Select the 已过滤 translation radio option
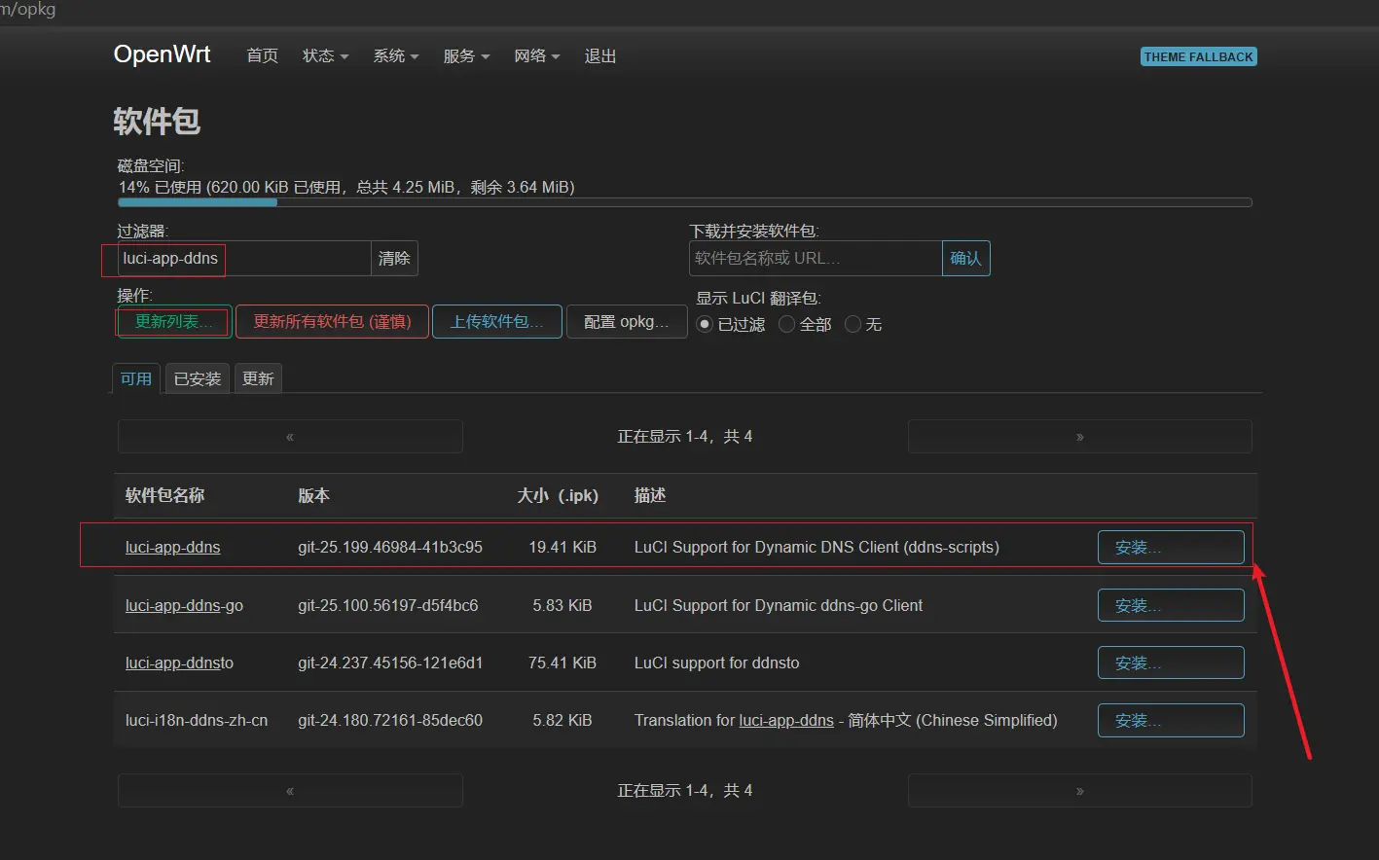The image size is (1379, 860). (706, 324)
